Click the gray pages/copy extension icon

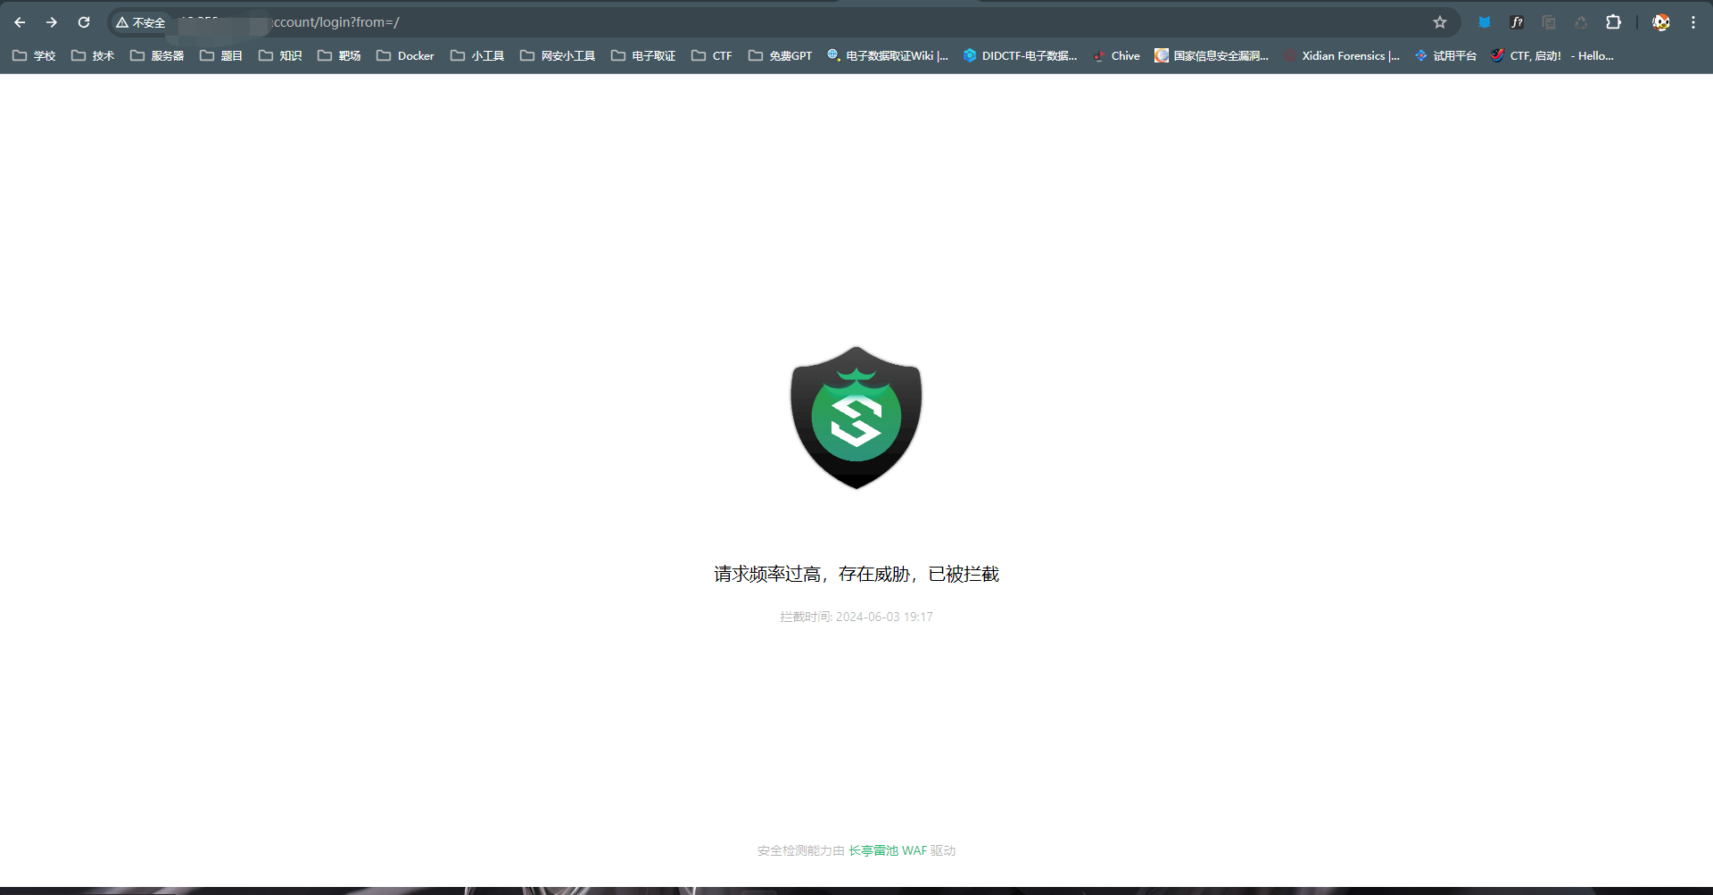click(x=1549, y=22)
